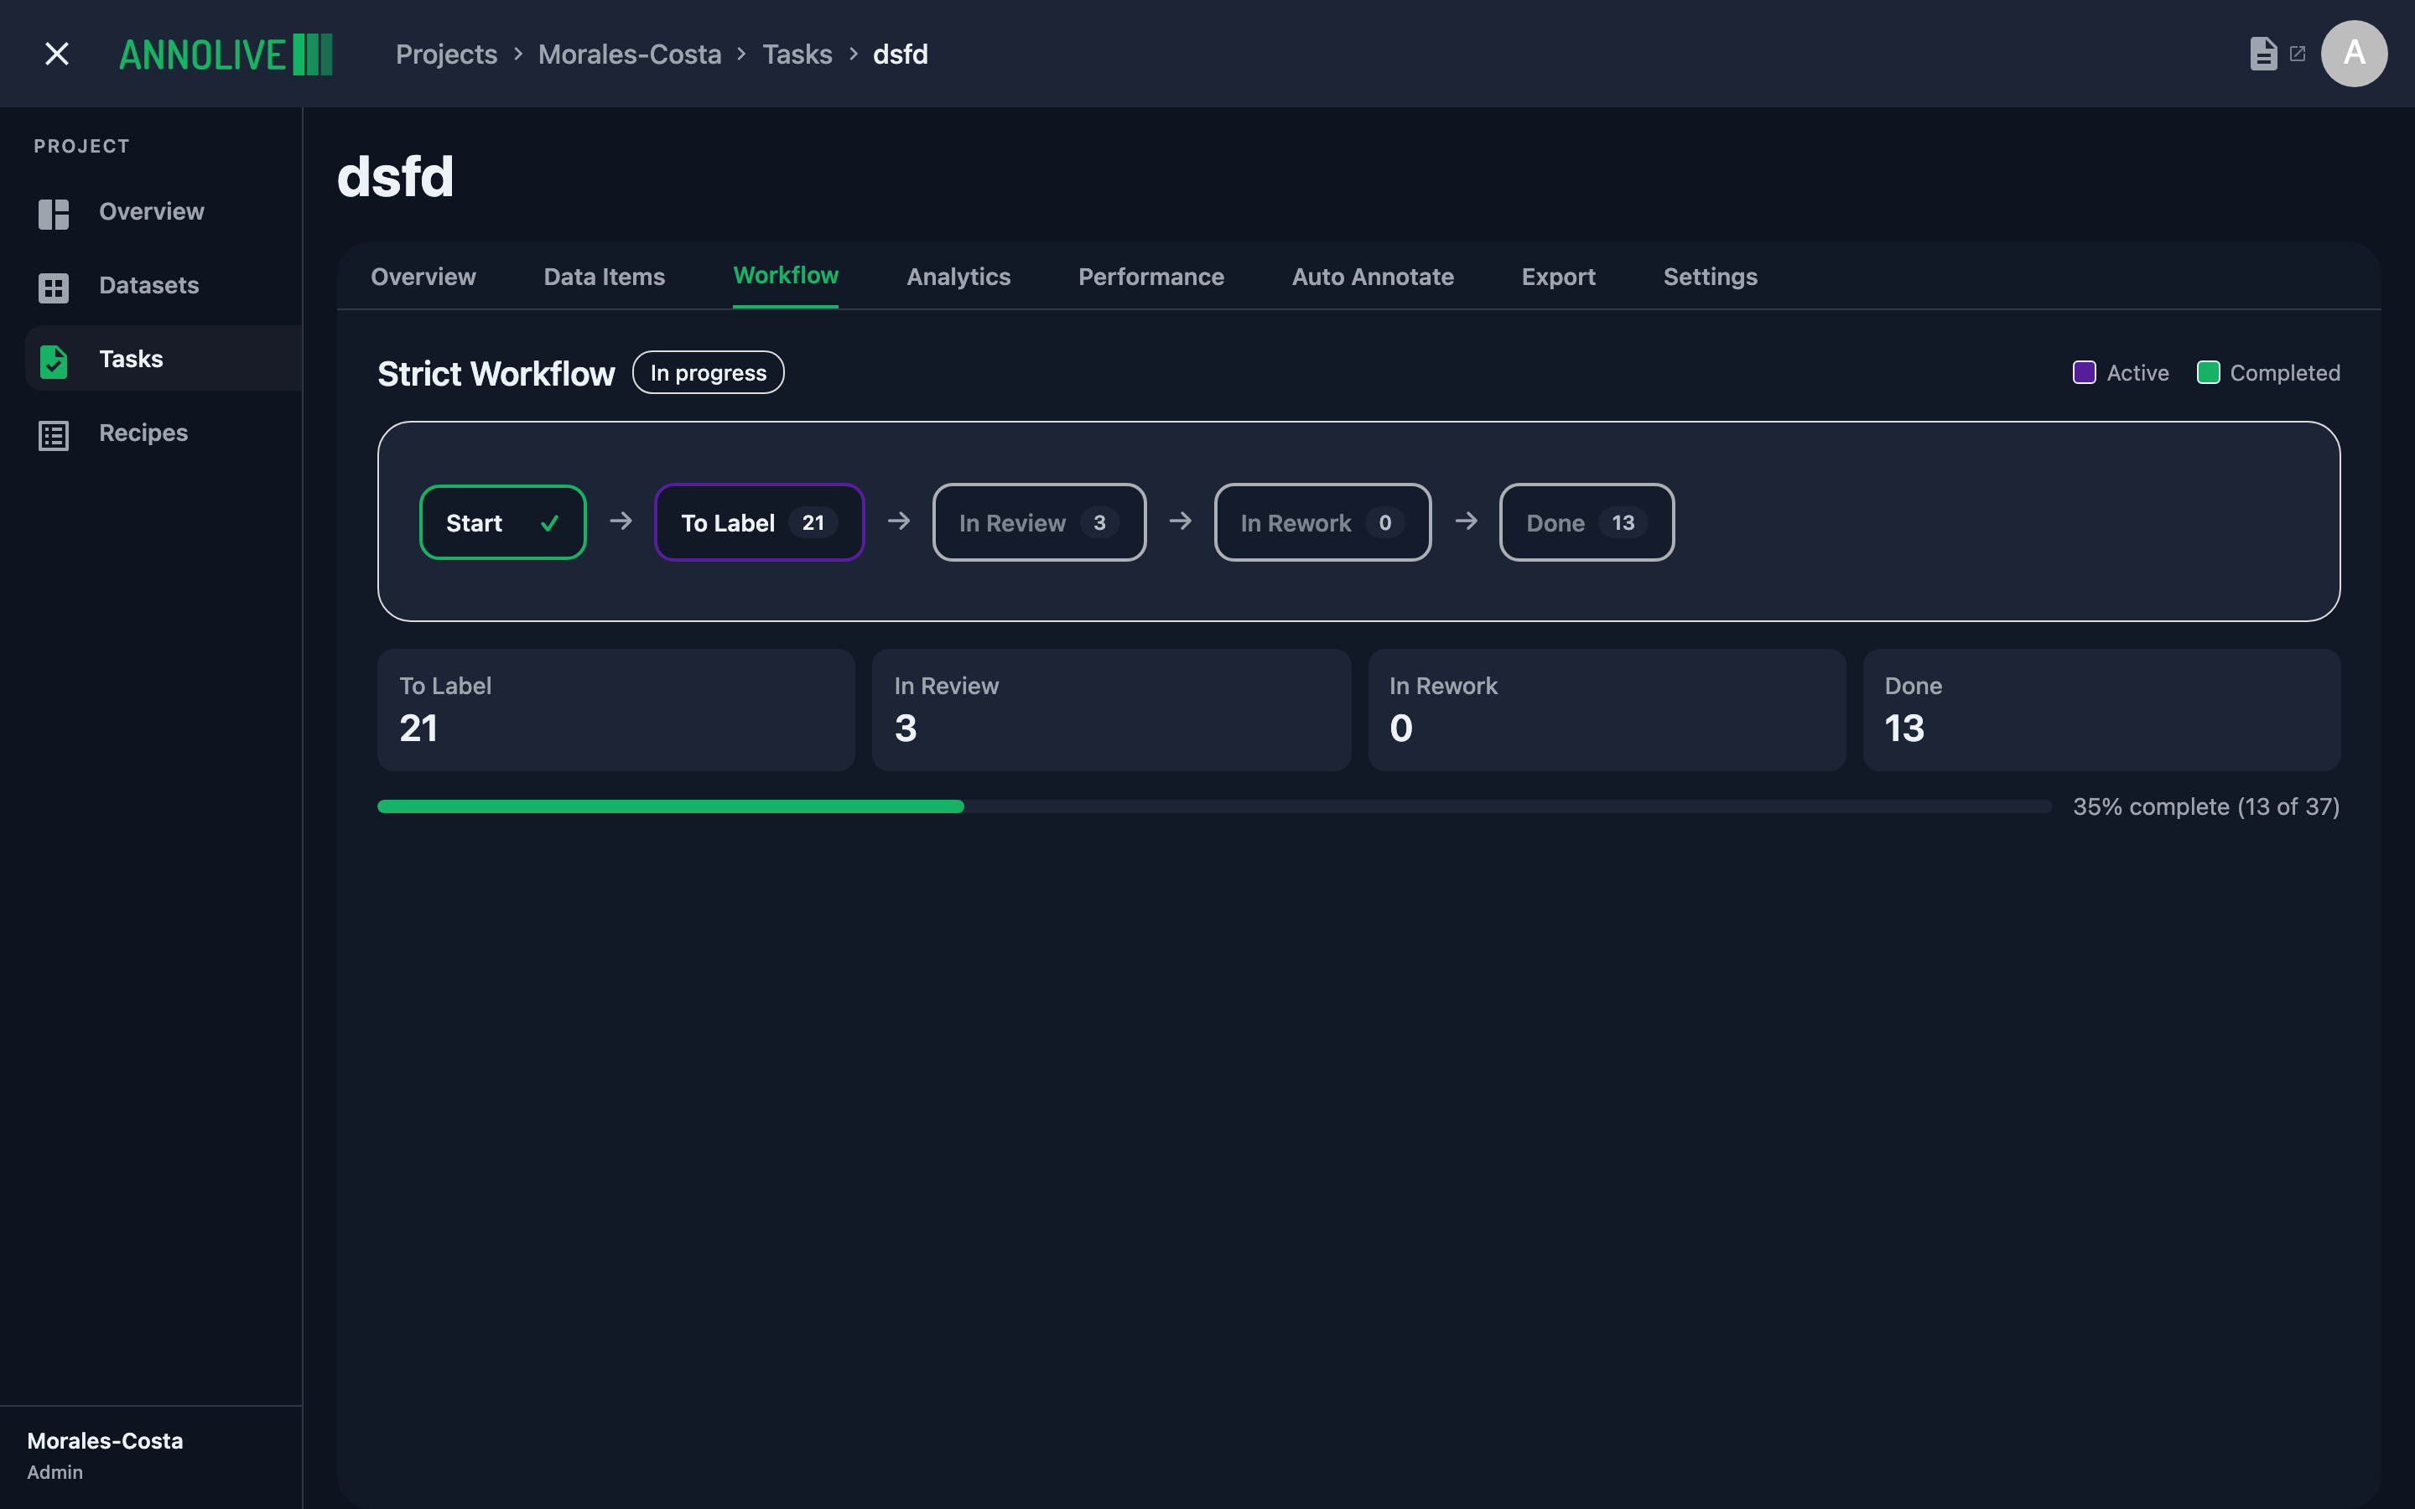Click the Overview dashboard icon in sidebar
Image resolution: width=2415 pixels, height=1509 pixels.
coord(54,214)
